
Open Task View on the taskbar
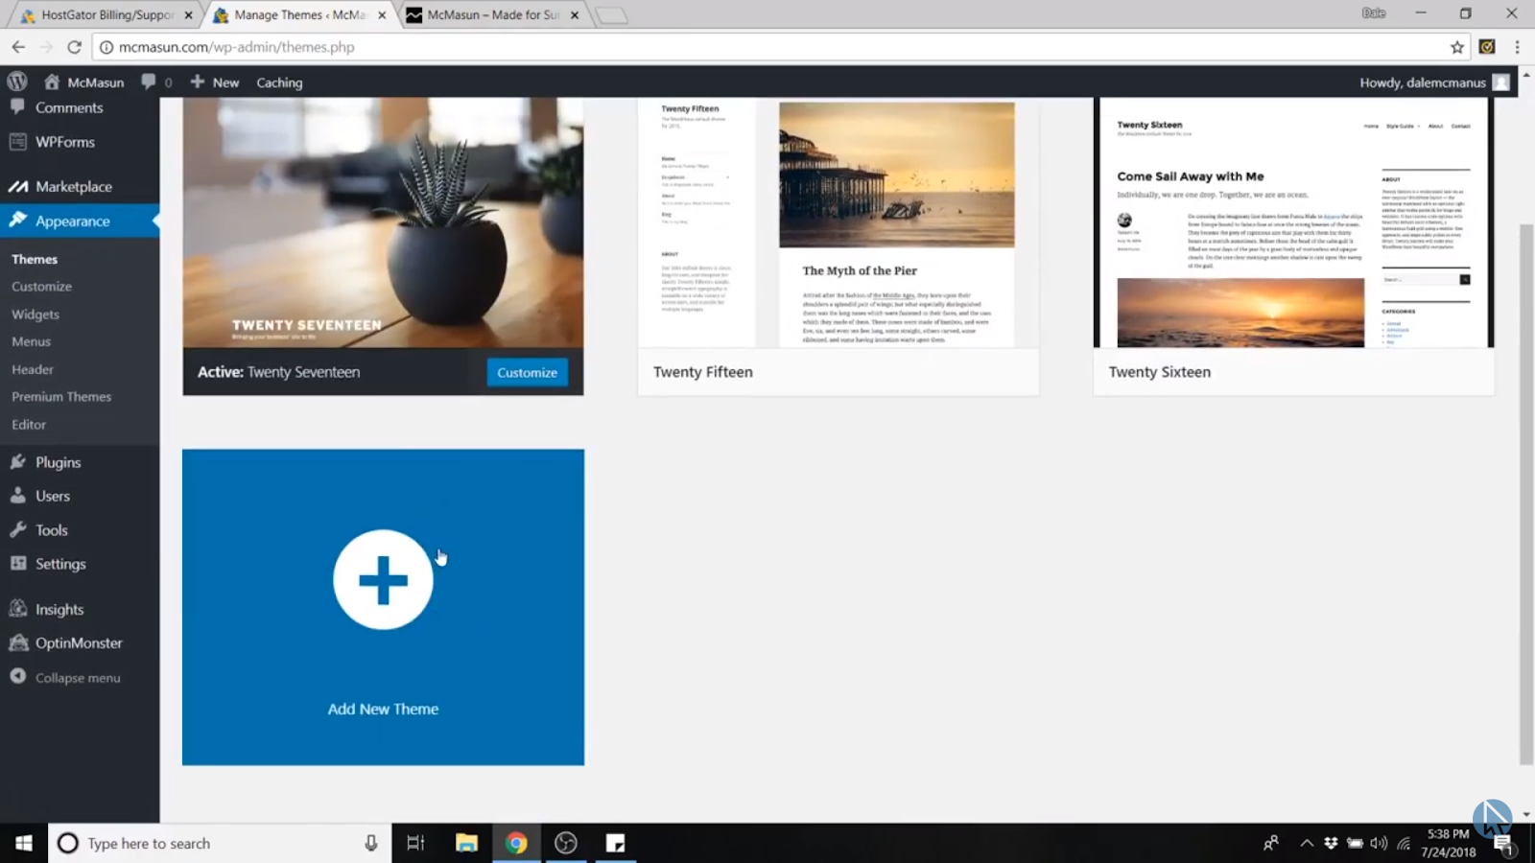tap(415, 843)
